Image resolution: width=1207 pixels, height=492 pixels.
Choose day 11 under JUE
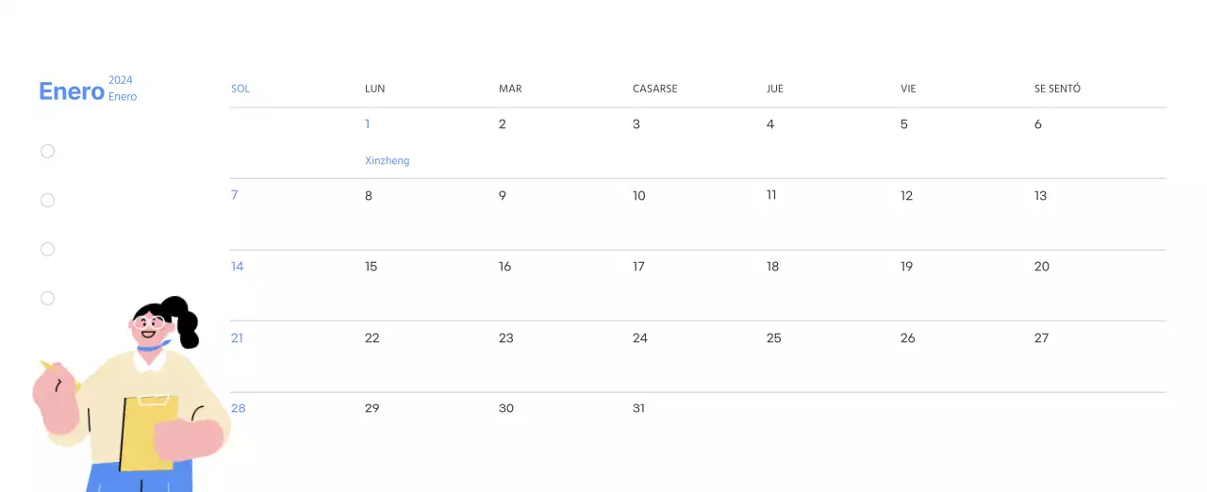click(x=771, y=195)
